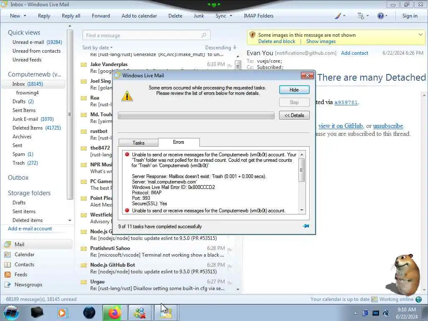Open the paintbrush customize menu icon
This screenshot has height=321, width=428.
pos(338,16)
